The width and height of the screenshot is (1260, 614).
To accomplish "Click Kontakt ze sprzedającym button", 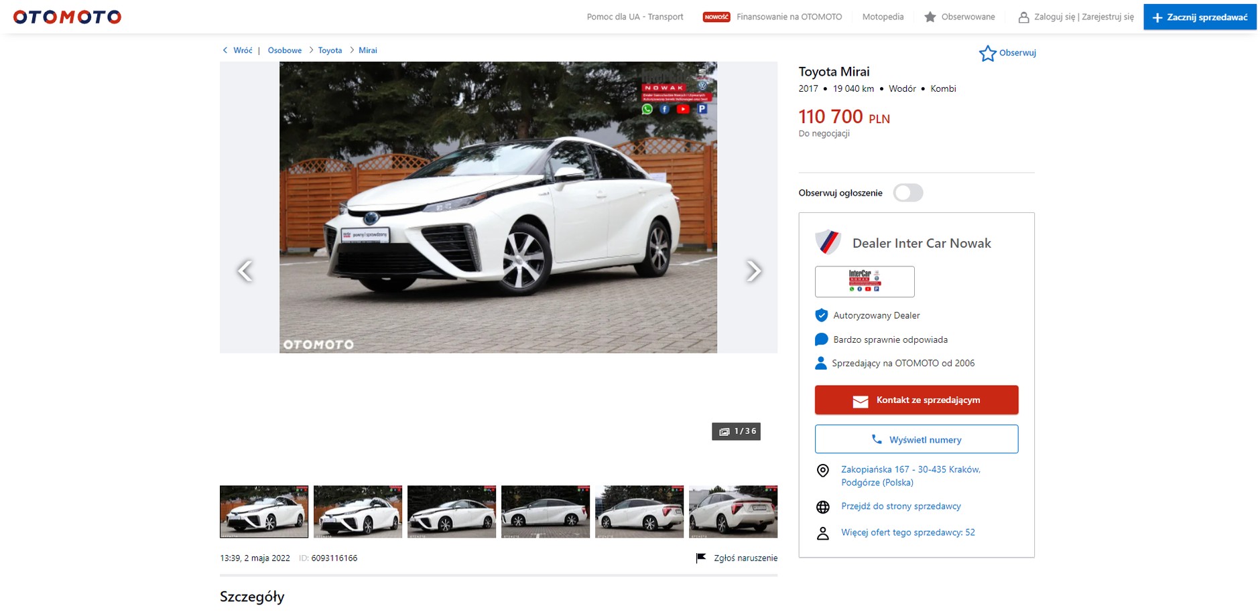I will (x=916, y=400).
